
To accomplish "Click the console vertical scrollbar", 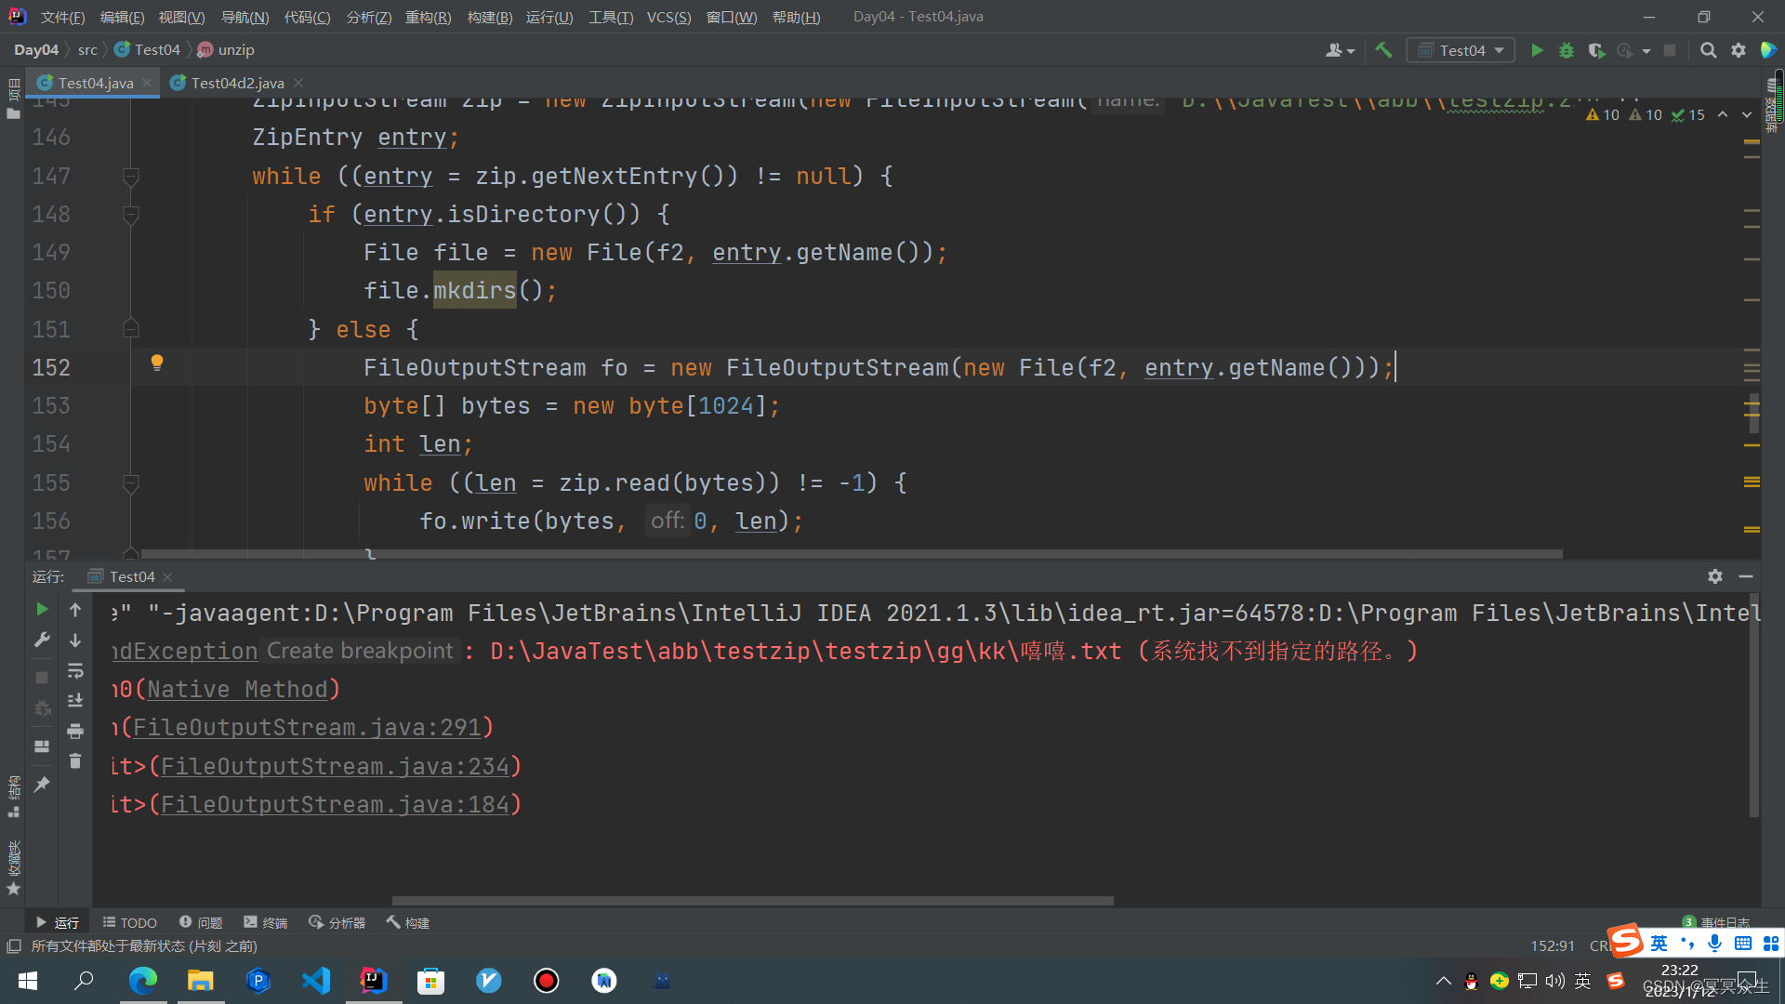I will 1753,707.
